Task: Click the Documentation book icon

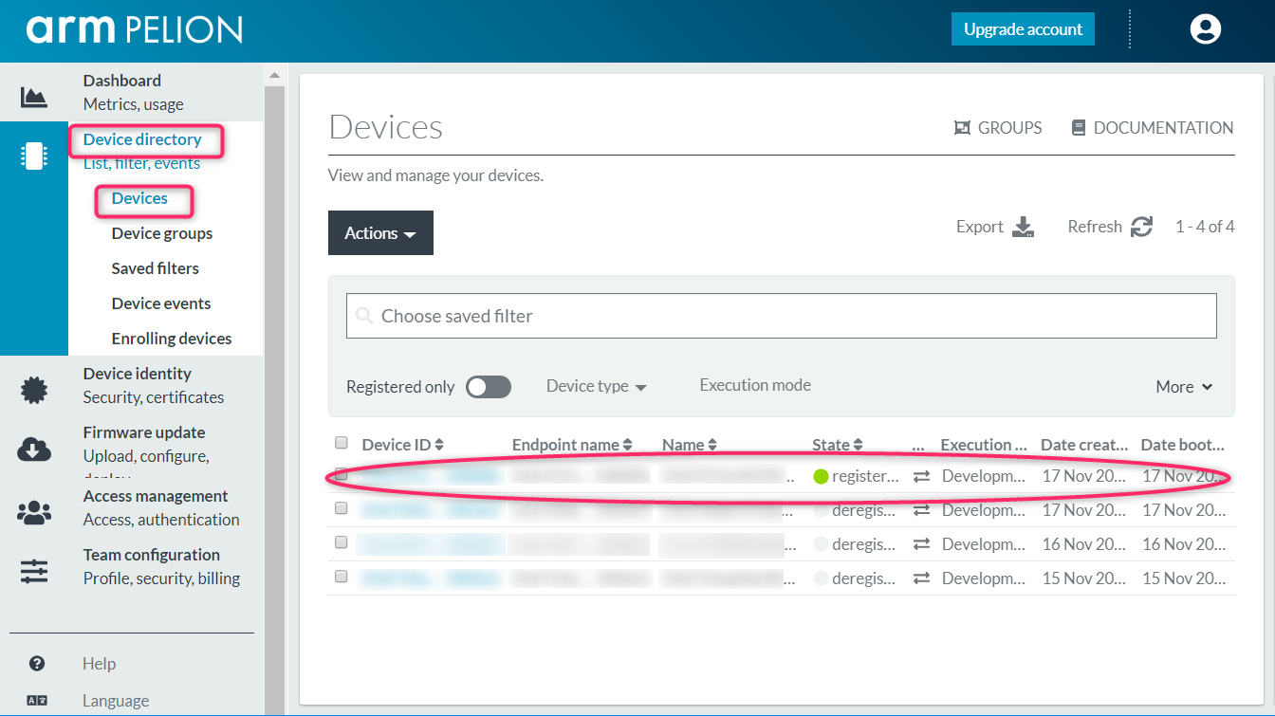Action: 1078,128
